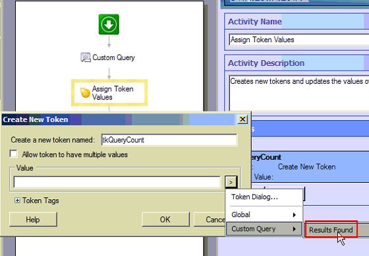Click the token name field containing tkQueryCount

click(x=169, y=140)
